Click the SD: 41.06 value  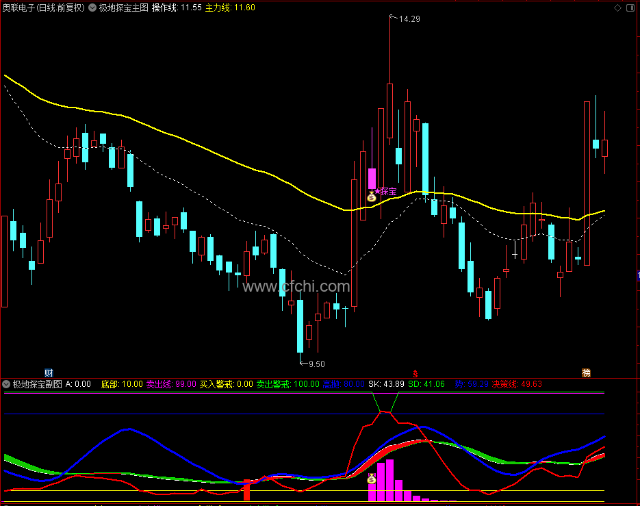point(426,384)
